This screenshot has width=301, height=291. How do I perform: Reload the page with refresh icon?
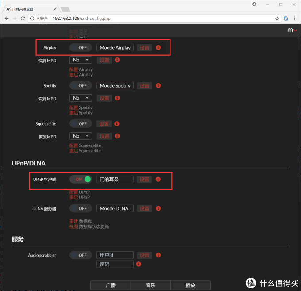pyautogui.click(x=23, y=19)
